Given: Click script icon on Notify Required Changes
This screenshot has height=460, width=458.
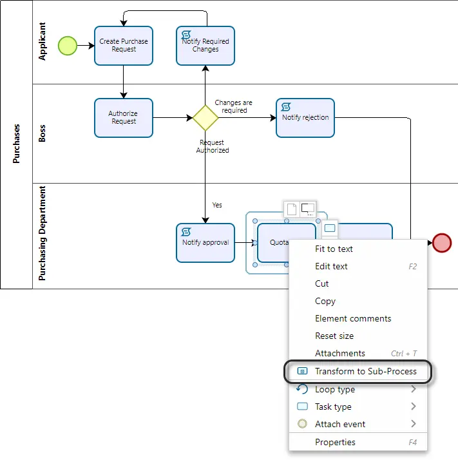Looking at the screenshot, I should (186, 35).
